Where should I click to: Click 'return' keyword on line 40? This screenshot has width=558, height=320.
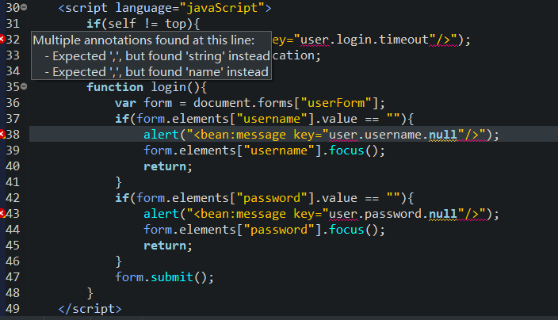click(165, 166)
